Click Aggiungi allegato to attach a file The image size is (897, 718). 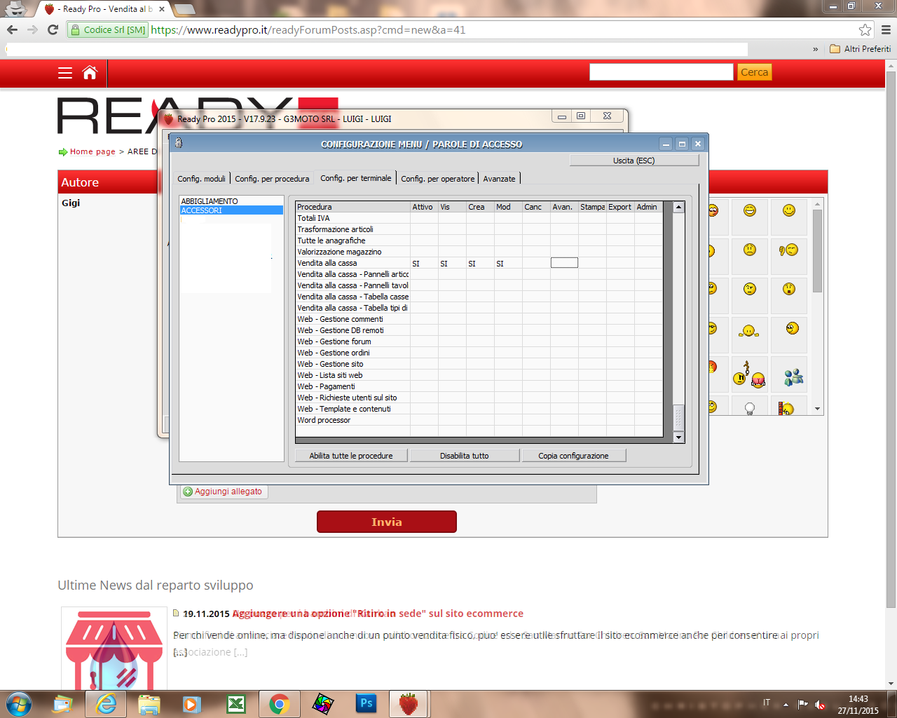(x=222, y=492)
